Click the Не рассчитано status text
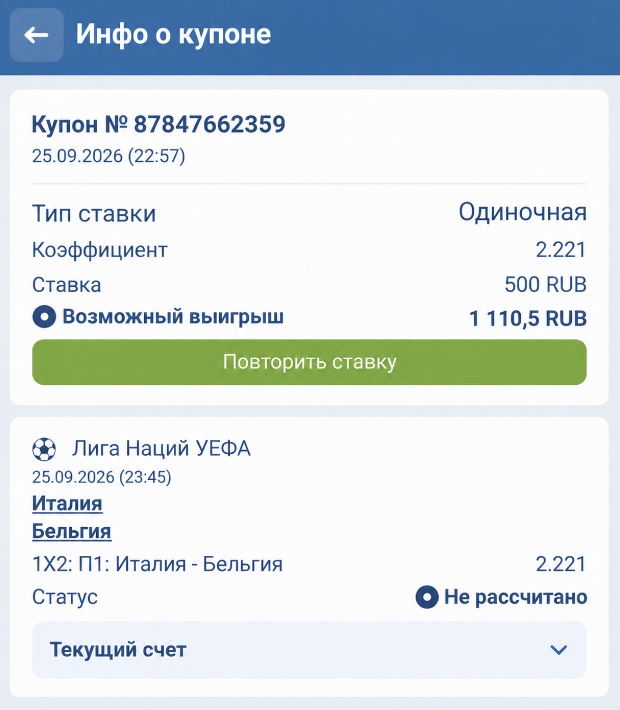 [515, 597]
